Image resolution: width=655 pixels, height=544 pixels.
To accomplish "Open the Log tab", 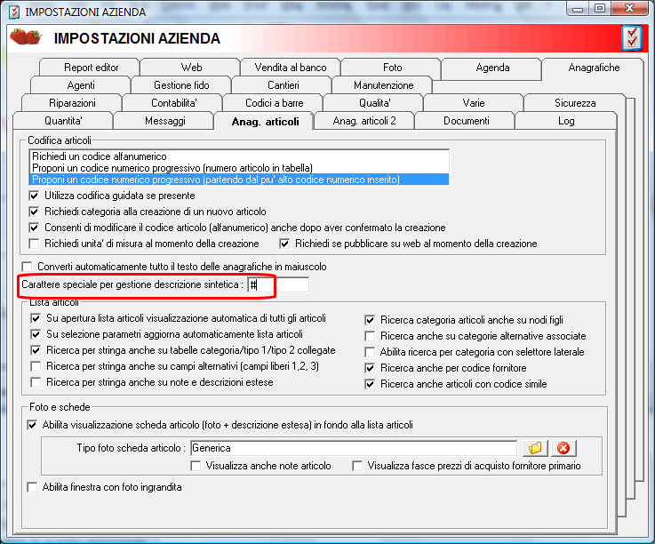I will 565,121.
